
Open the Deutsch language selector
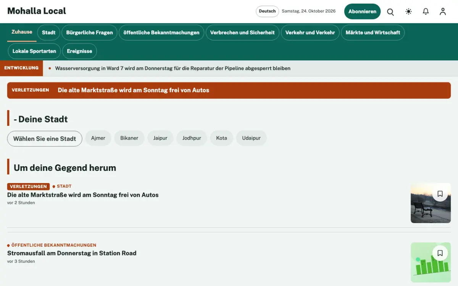(x=267, y=11)
